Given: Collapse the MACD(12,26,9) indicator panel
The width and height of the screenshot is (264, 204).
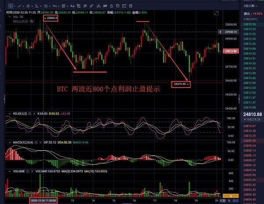Looking at the screenshot, I should (x=9, y=143).
